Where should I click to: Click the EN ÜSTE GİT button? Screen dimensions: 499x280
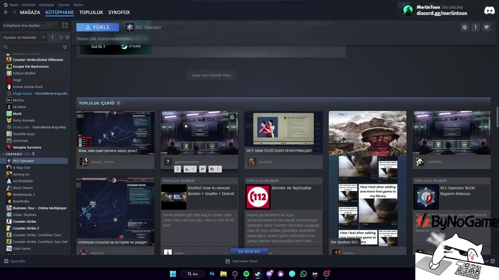249,252
